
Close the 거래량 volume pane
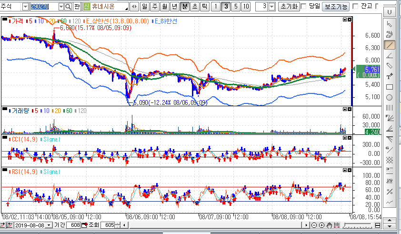[350, 109]
